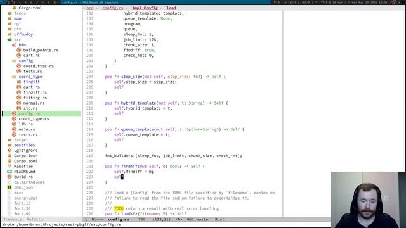Open build_points.rs from the tree
Viewport: 406px width, 228px height.
(x=41, y=50)
